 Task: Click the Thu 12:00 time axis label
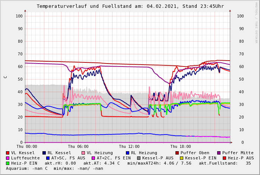(129, 147)
